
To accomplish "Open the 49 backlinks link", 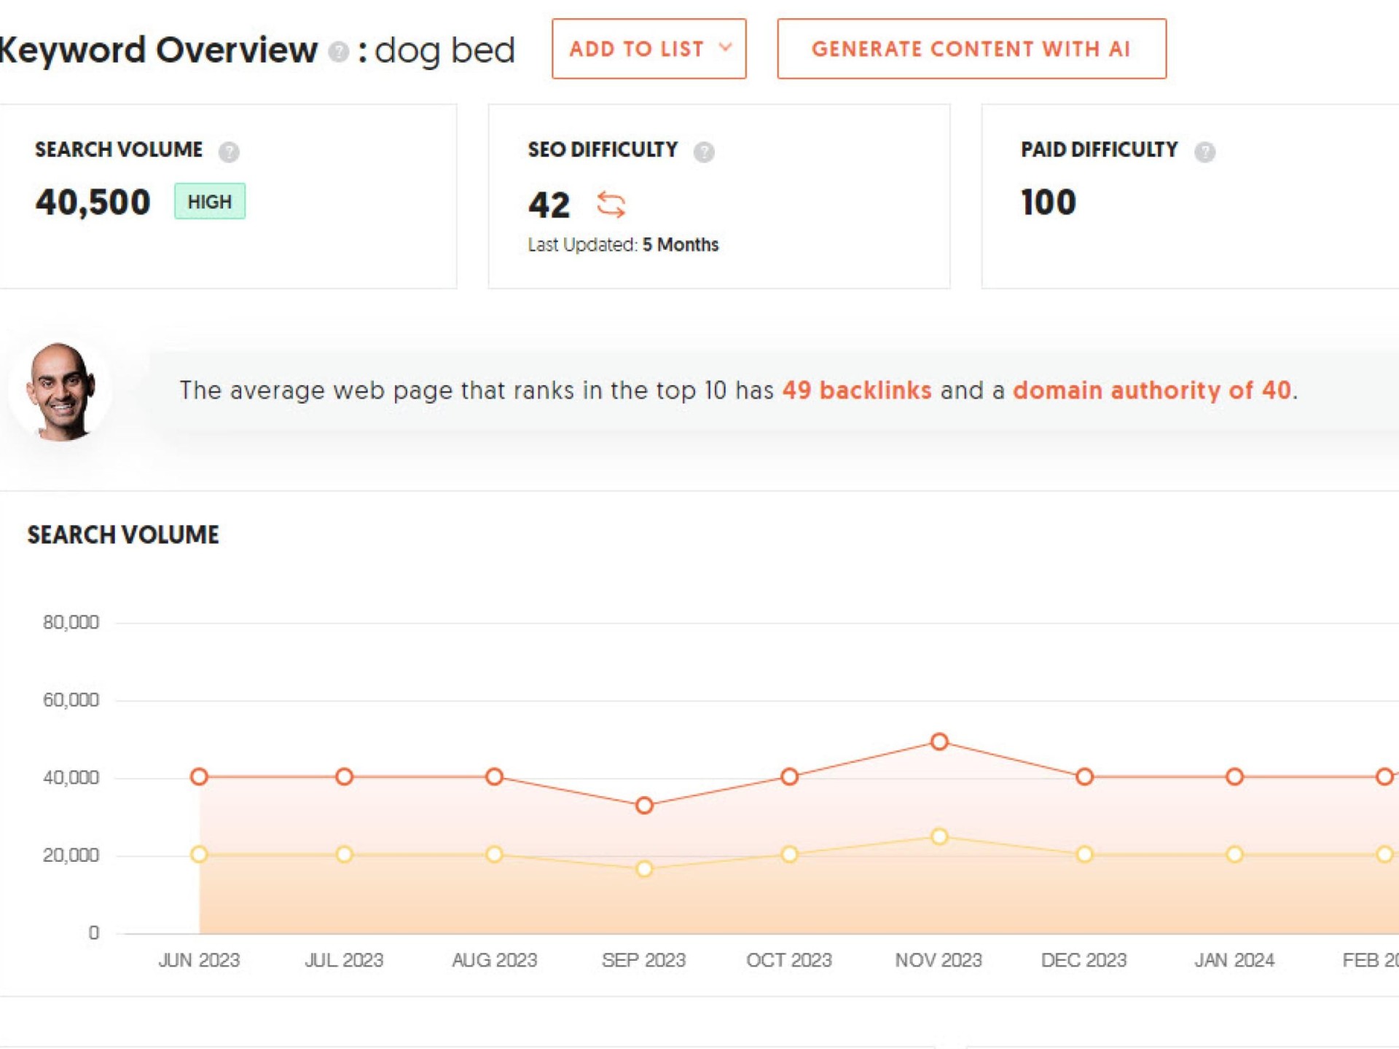I will pyautogui.click(x=857, y=390).
